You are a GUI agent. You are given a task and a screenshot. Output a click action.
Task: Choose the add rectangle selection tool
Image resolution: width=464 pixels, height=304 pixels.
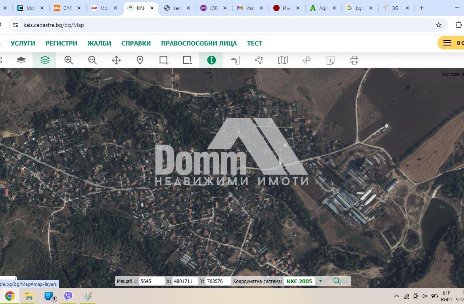[164, 60]
